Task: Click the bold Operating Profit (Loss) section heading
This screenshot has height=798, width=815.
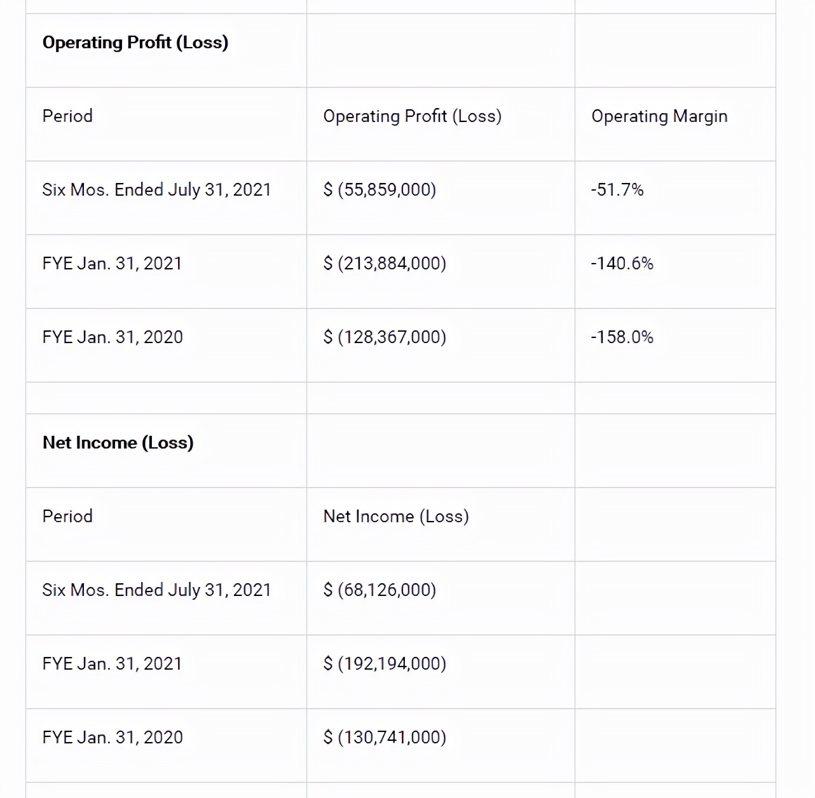Action: (135, 43)
